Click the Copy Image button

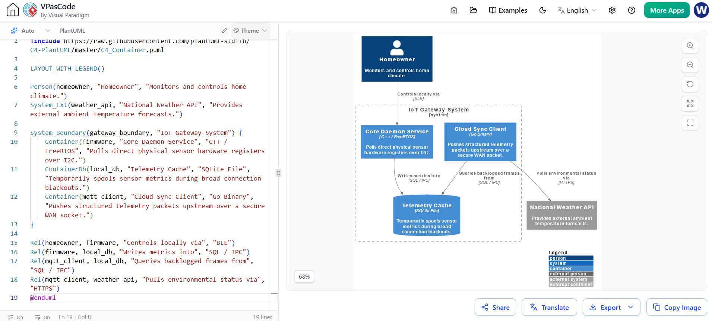click(677, 307)
